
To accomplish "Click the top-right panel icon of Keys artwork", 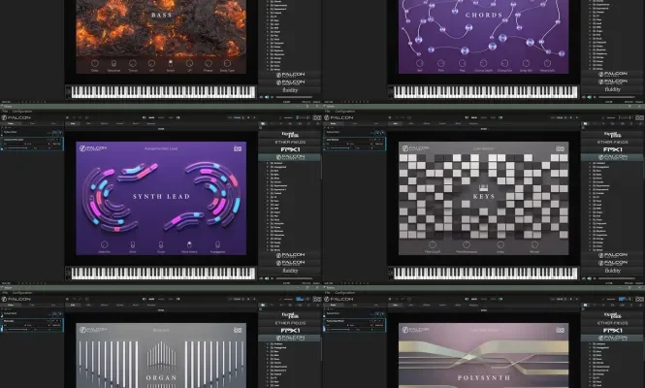I will pyautogui.click(x=561, y=148).
